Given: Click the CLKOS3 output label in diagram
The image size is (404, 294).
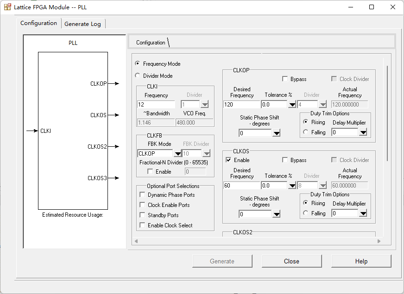Looking at the screenshot, I should click(x=97, y=178).
